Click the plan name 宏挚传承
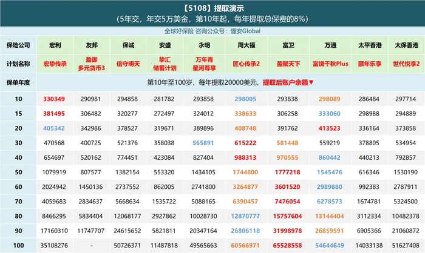Screen dimensions: 425x253 [x=55, y=64]
